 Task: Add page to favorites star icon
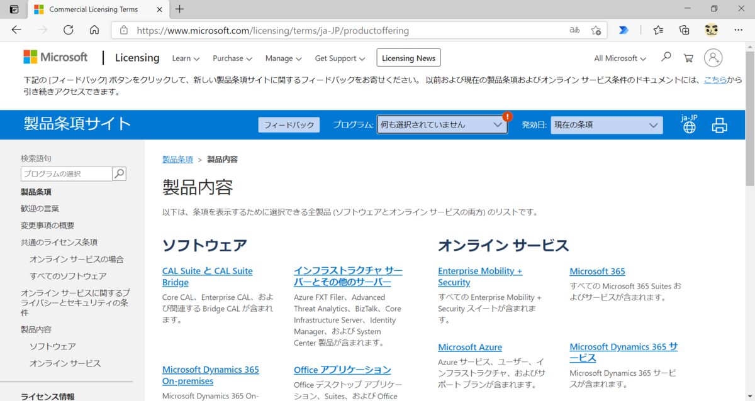(596, 30)
